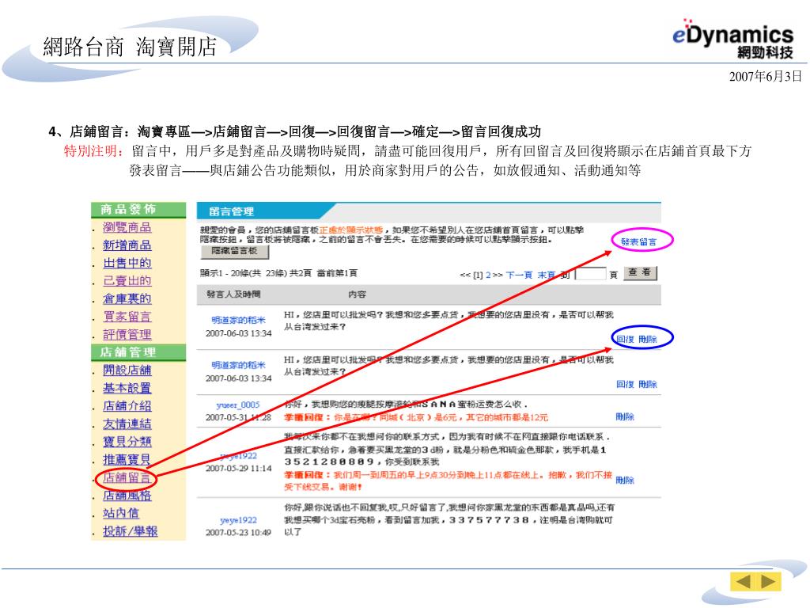Open the 站內信 sidebar link
This screenshot has height=608, width=810.
(x=121, y=513)
